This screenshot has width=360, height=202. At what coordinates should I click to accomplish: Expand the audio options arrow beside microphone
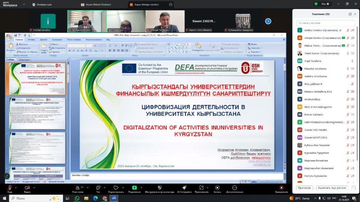(x=16, y=187)
